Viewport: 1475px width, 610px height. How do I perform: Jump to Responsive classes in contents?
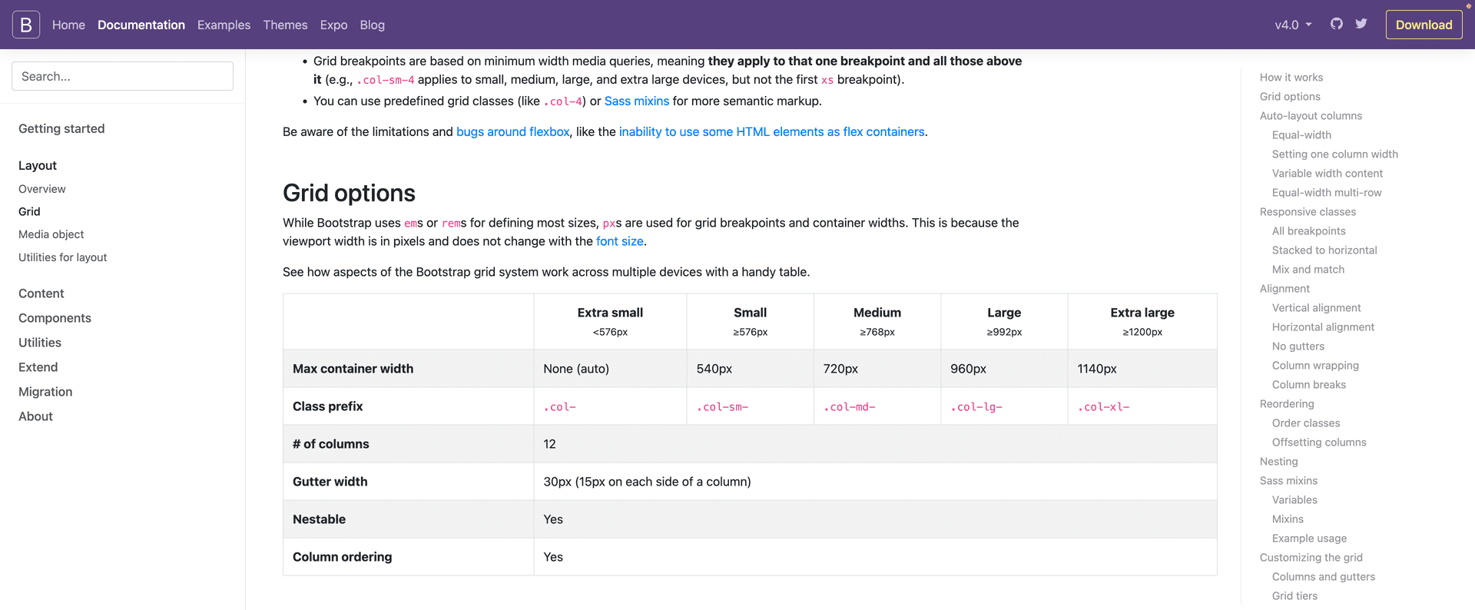[1308, 212]
